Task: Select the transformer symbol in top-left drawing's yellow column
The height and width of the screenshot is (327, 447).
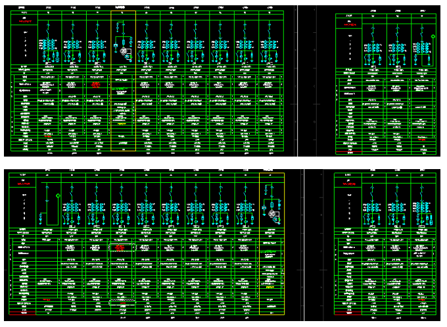Action: point(124,51)
